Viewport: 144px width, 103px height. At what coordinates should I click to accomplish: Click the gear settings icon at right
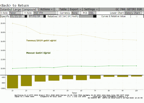[137, 16]
